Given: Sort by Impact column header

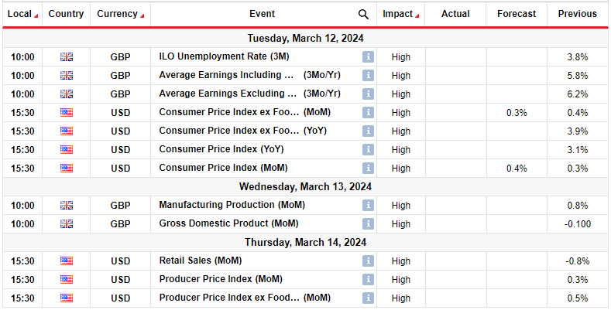Looking at the screenshot, I should 401,14.
